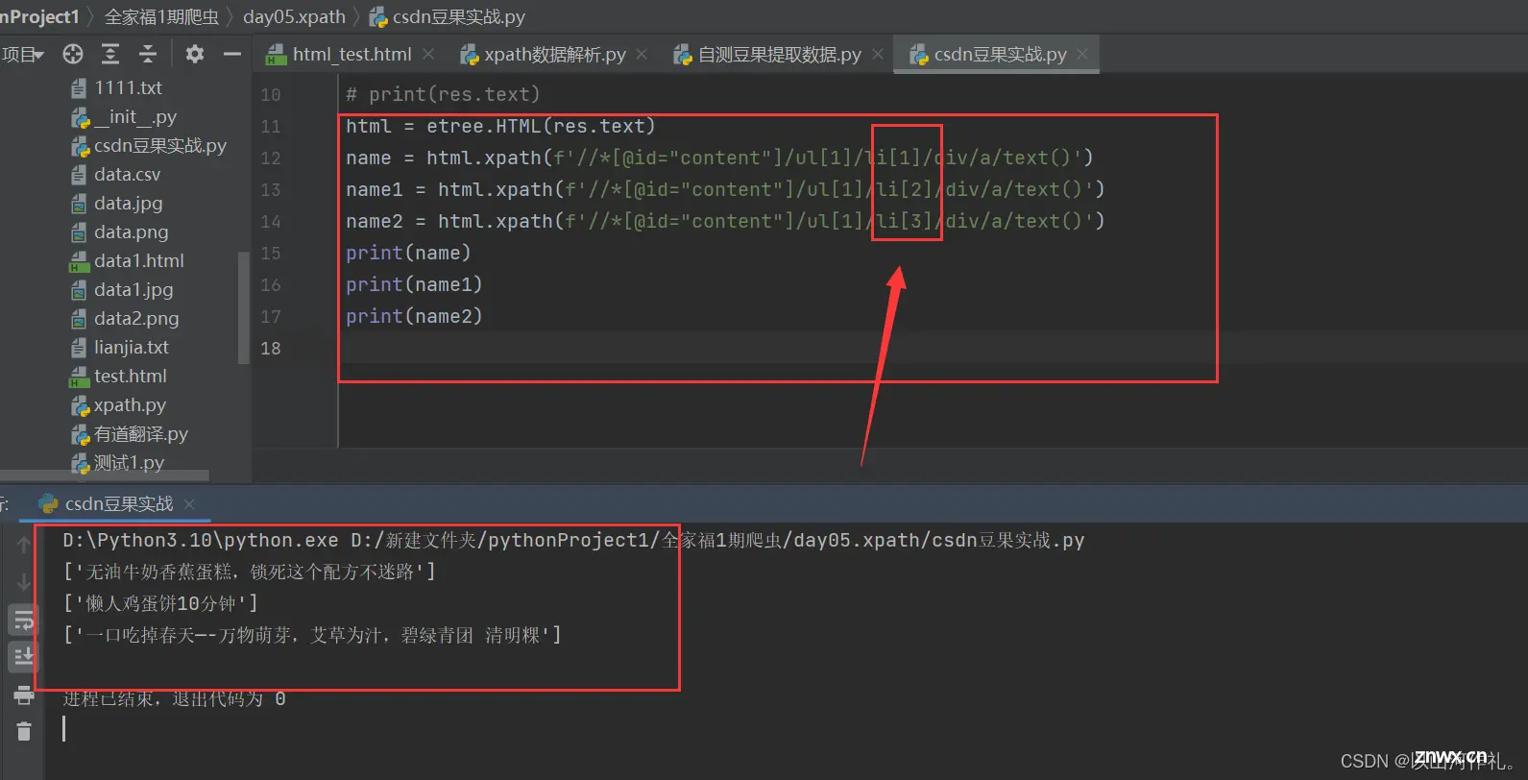Click code line print(name1)

point(414,284)
